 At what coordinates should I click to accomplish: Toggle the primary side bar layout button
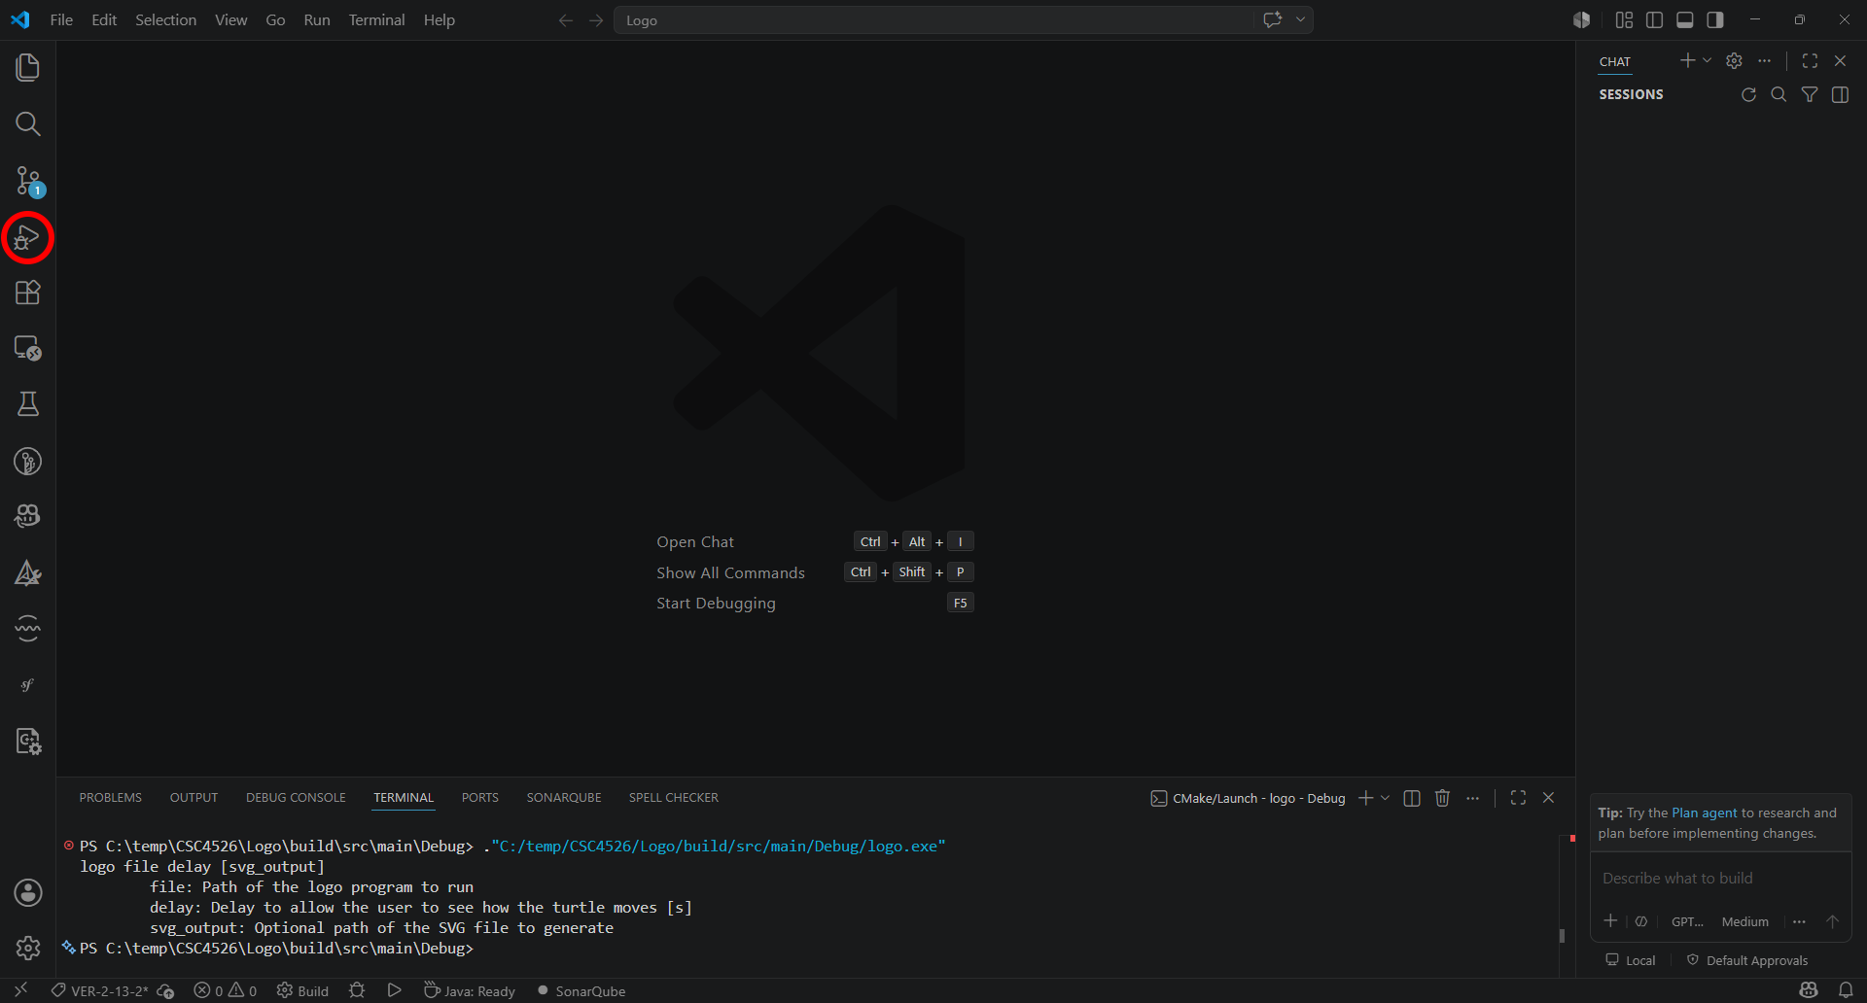pyautogui.click(x=1654, y=19)
